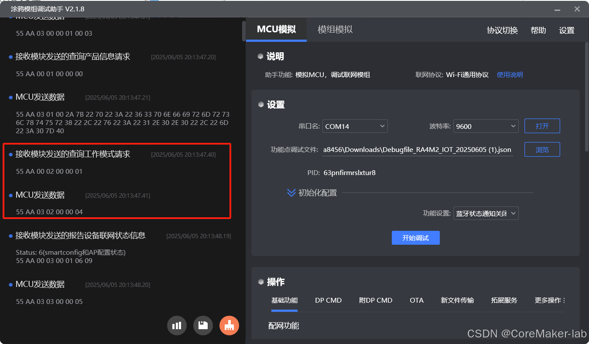Open the 使用说明 link
Viewport: 589px width, 344px height.
pyautogui.click(x=510, y=74)
